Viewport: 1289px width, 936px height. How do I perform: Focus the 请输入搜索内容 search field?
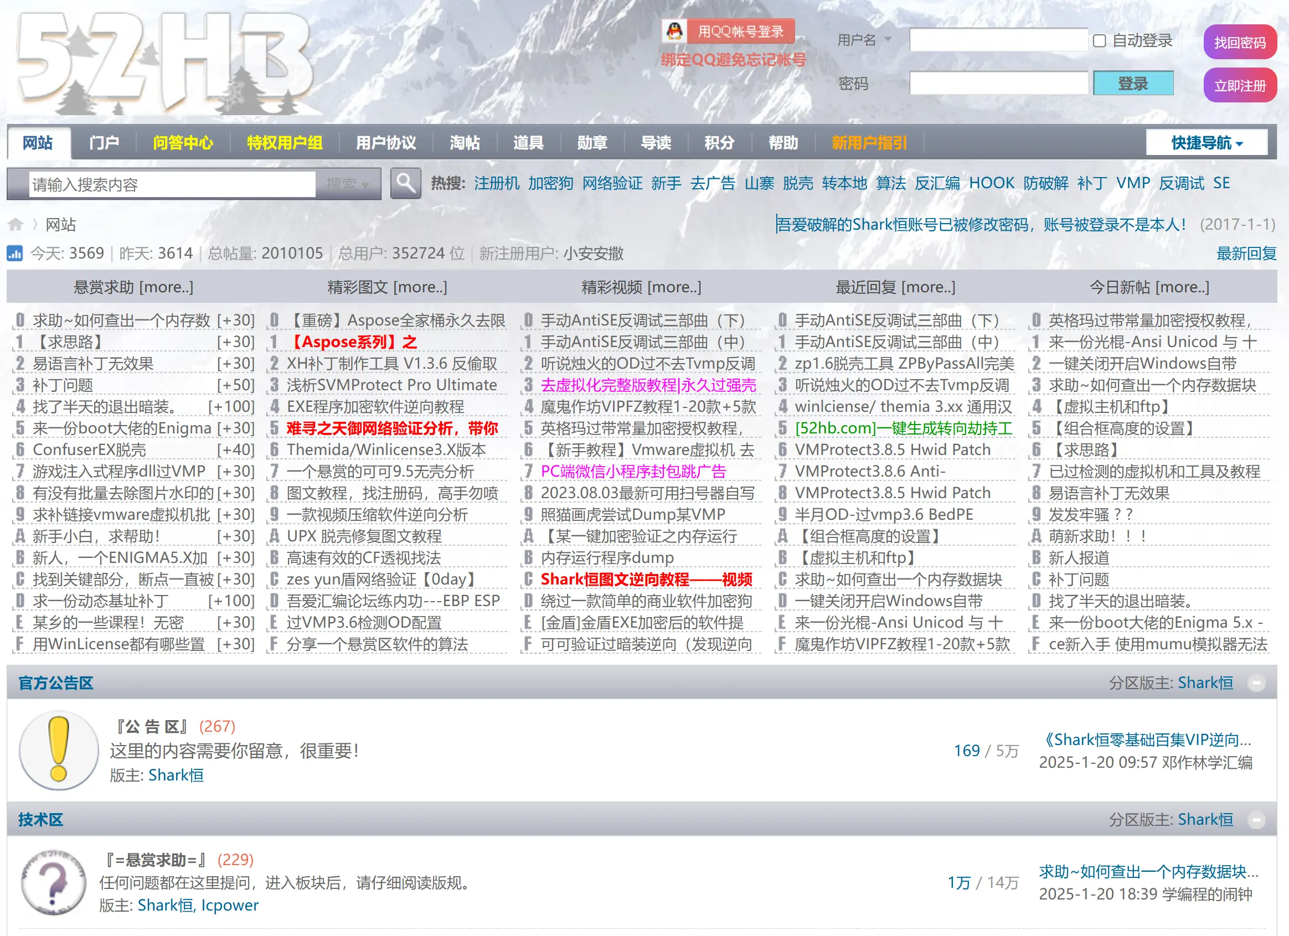click(x=172, y=185)
